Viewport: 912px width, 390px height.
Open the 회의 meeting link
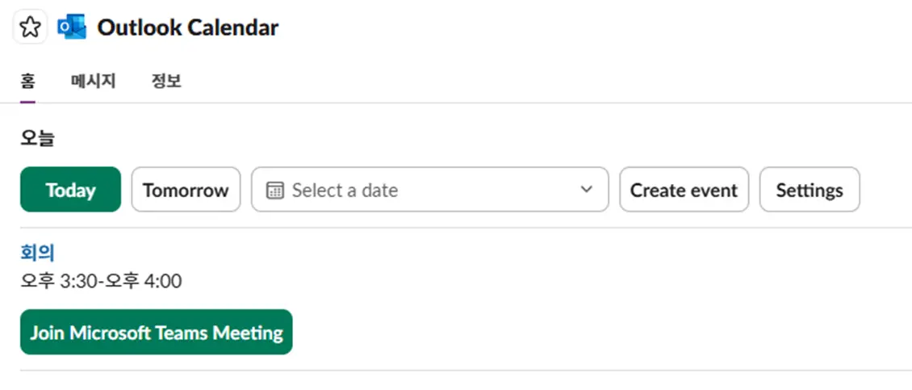coord(37,253)
